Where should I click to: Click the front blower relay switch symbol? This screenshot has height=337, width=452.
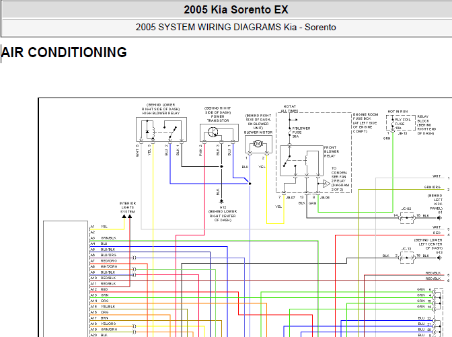[x=287, y=161]
